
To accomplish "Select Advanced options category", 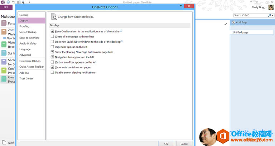I will 32,55.
